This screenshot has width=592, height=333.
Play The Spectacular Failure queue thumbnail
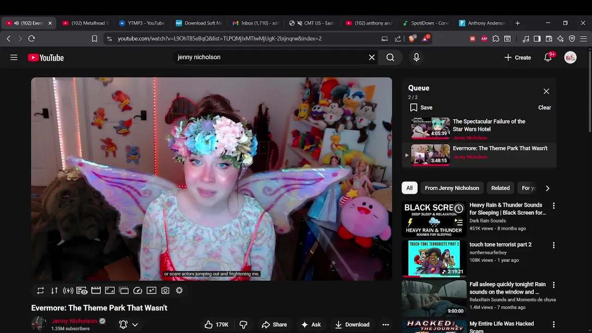pos(431,128)
